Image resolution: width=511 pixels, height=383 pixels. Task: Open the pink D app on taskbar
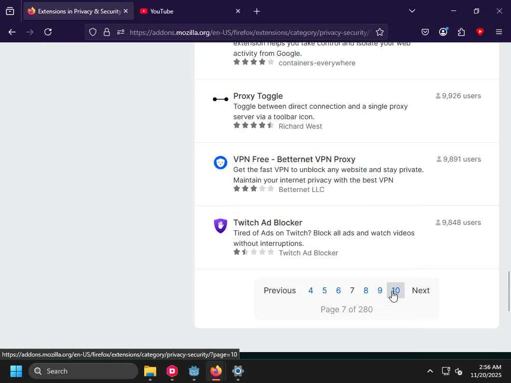point(172,371)
